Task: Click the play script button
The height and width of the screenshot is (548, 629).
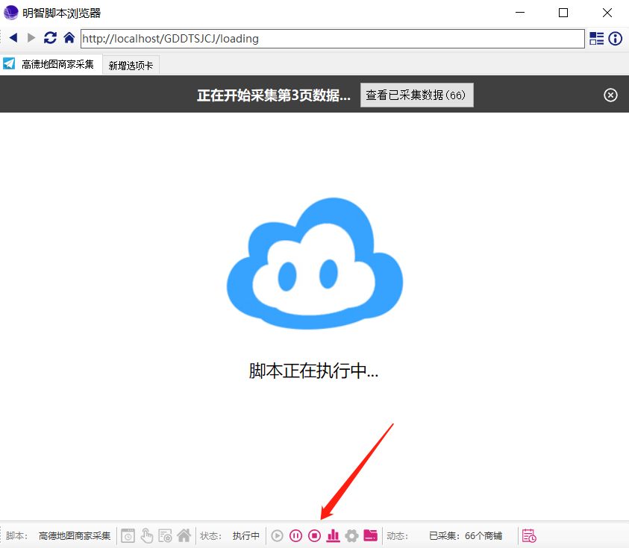Action: 278,536
